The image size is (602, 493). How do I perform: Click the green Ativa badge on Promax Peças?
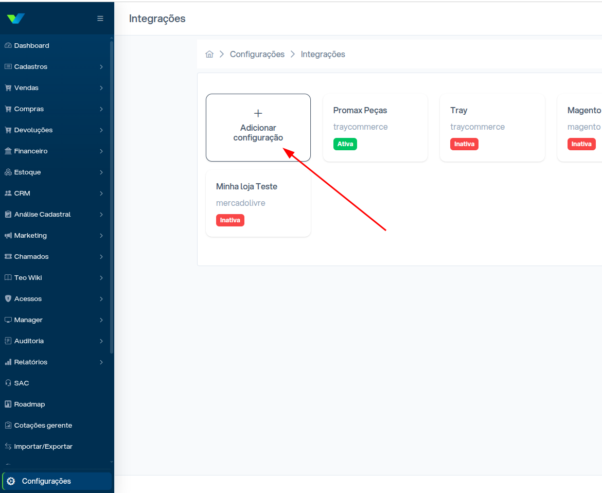[x=345, y=144]
